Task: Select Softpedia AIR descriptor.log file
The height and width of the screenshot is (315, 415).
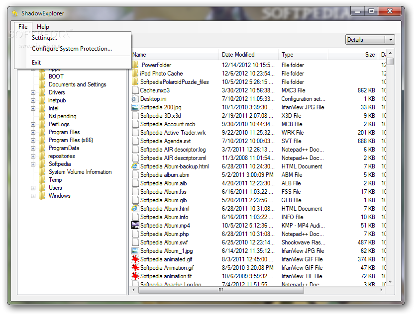Action: 173,150
